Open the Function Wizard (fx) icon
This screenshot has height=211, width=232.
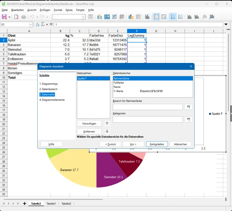pyautogui.click(x=37, y=25)
